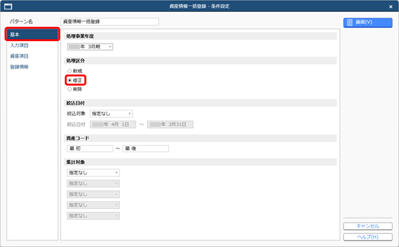Click the 集計対象 section header
This screenshot has height=247, width=399.
200,162
